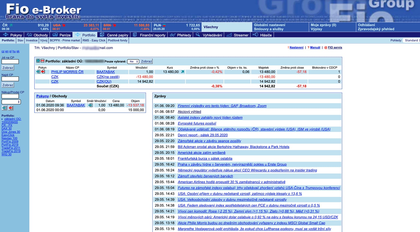
Task: Click the Hlásiče megaphone icon
Action: tap(255, 35)
